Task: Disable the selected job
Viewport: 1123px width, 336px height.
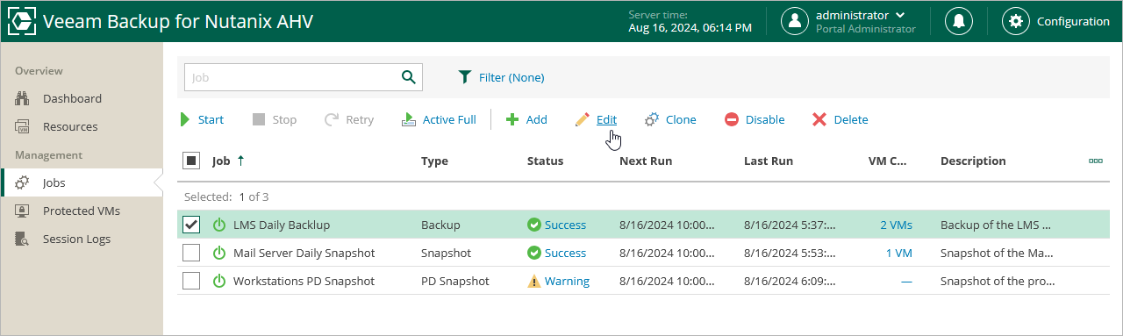Action: (755, 119)
